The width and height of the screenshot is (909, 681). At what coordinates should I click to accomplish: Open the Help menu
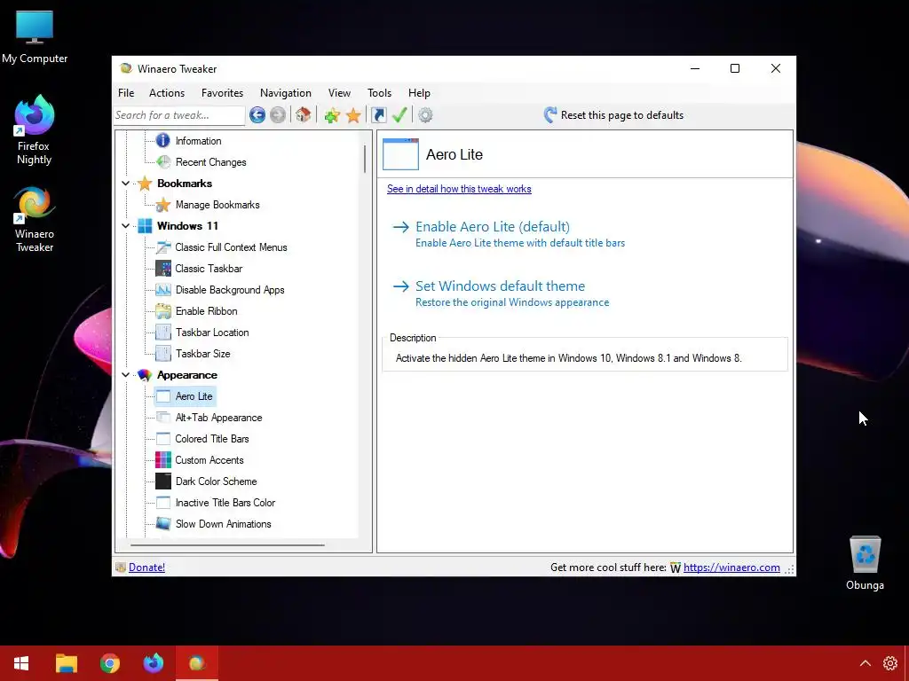pyautogui.click(x=419, y=92)
